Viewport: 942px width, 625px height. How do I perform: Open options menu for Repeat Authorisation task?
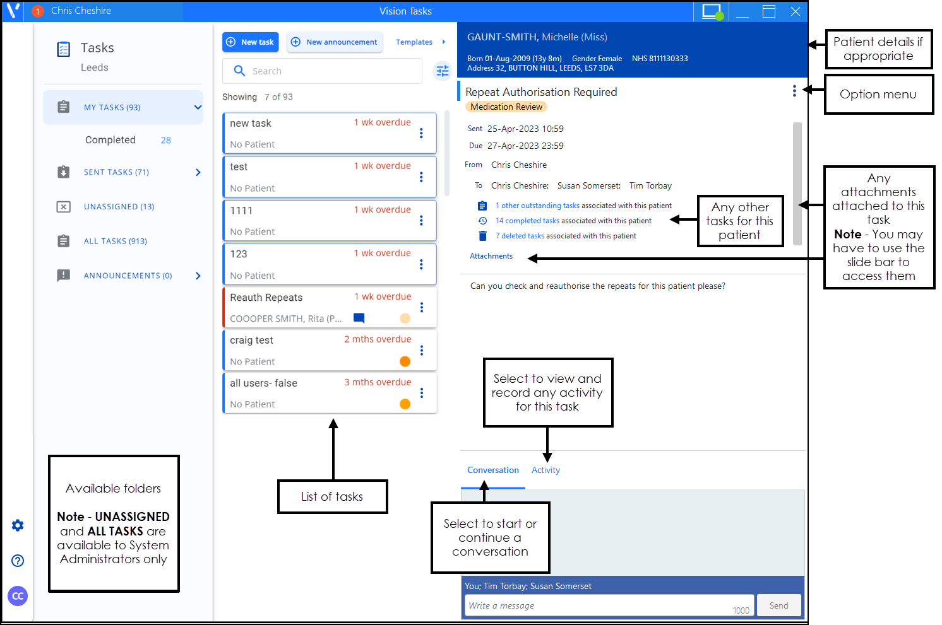pos(794,91)
